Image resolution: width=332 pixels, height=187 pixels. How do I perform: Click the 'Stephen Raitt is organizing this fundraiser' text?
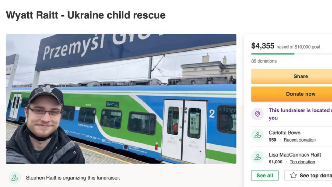coord(73,178)
